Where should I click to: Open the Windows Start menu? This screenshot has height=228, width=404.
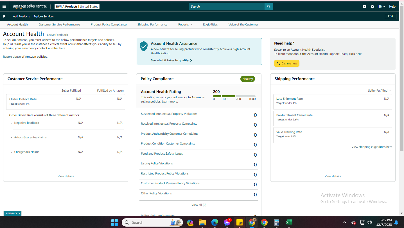pos(115,222)
